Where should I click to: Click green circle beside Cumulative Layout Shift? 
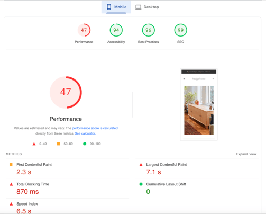(x=141, y=184)
